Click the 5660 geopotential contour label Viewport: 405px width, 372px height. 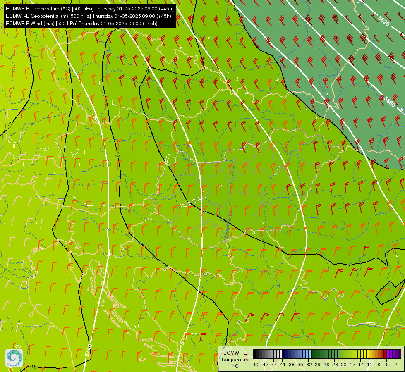point(390,102)
